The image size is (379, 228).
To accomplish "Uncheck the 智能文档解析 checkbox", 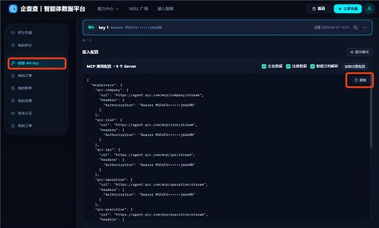I will [x=313, y=66].
